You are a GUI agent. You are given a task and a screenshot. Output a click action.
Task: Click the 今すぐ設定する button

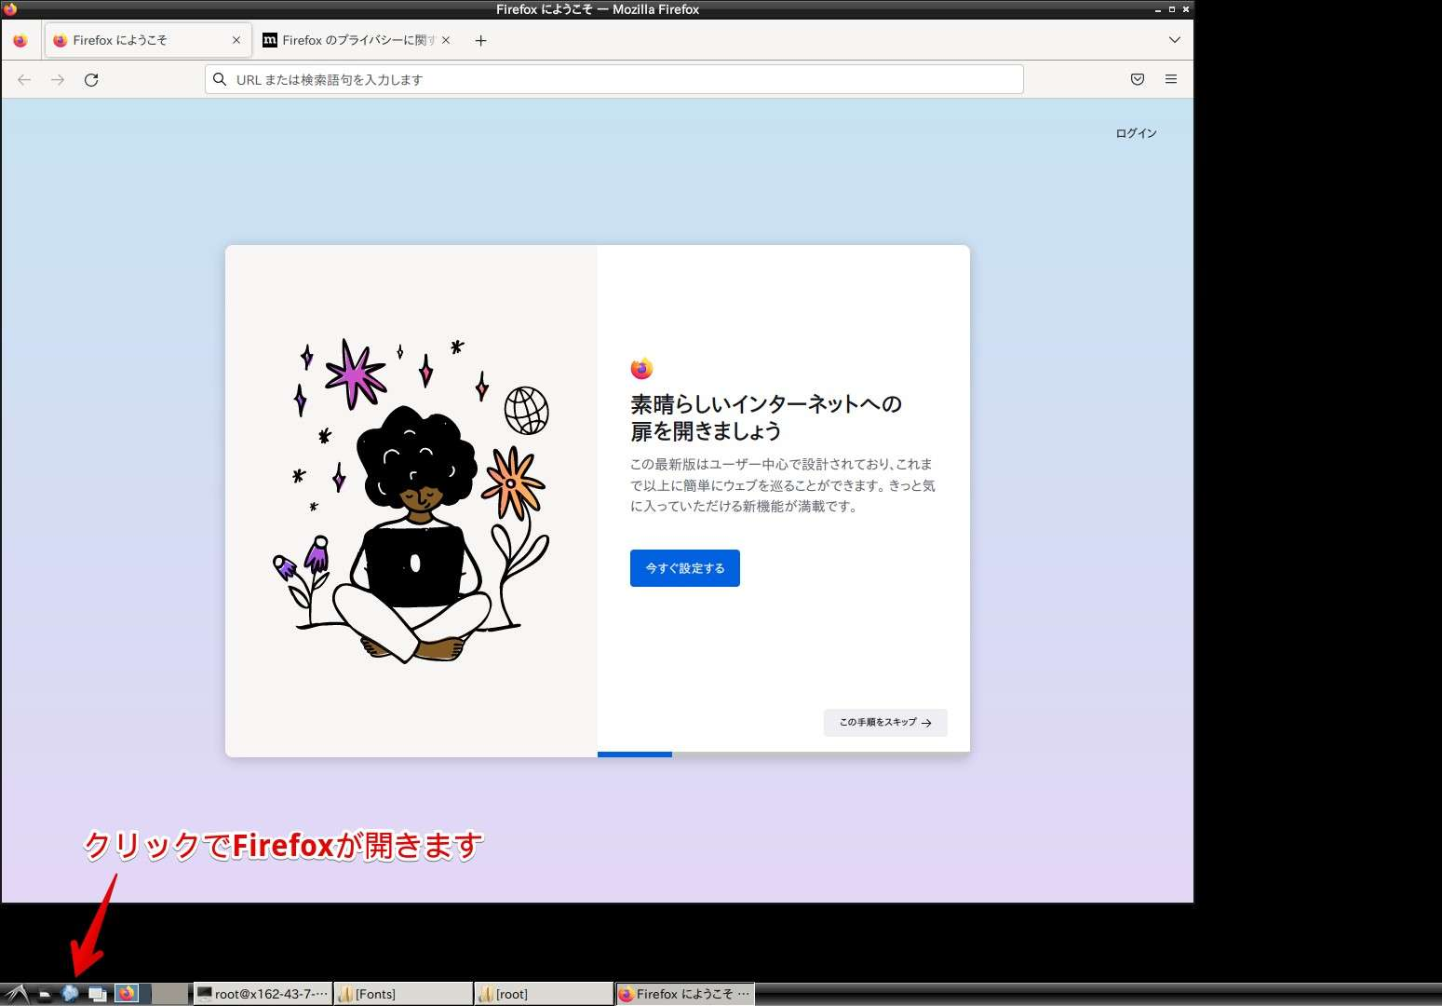click(x=685, y=568)
